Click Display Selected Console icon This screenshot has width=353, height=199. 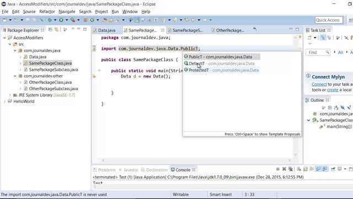click(340, 169)
